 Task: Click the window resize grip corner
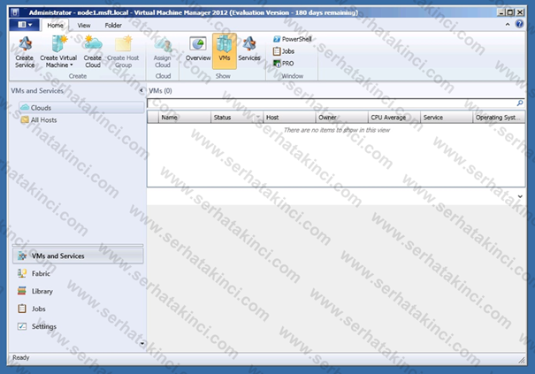[x=522, y=360]
